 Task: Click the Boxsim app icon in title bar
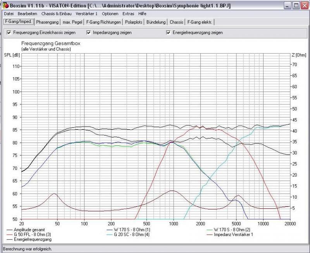[x=5, y=5]
